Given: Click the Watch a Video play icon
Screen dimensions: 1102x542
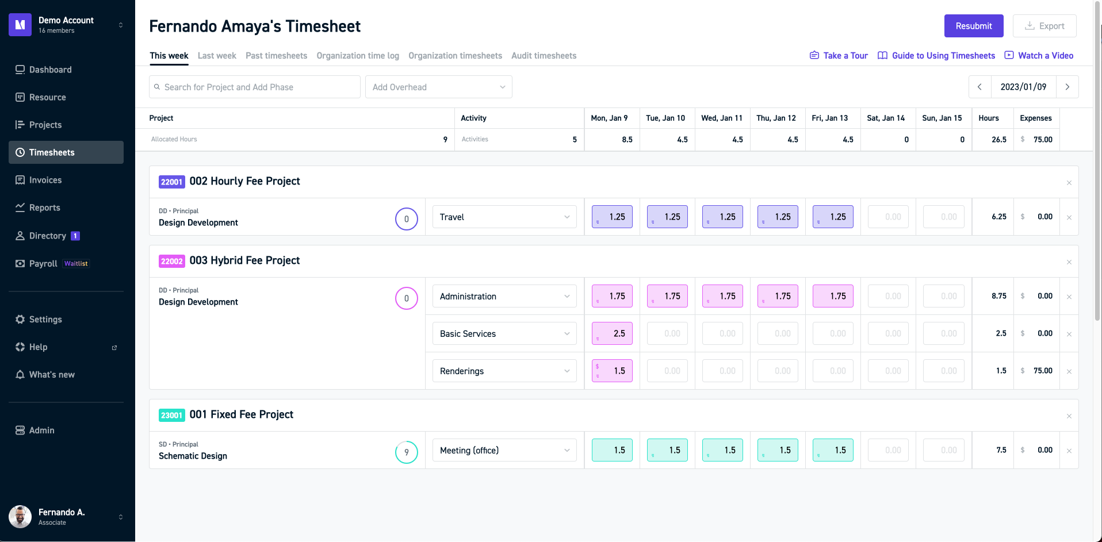Looking at the screenshot, I should [x=1009, y=55].
